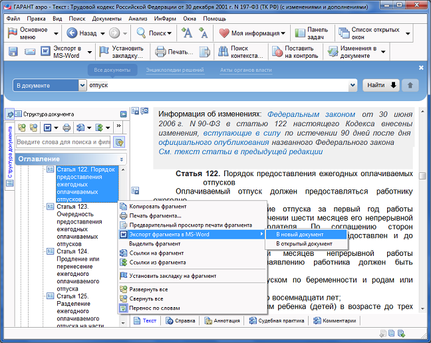Click the search-up arrow next to Найти
This screenshot has width=431, height=343.
click(x=411, y=85)
